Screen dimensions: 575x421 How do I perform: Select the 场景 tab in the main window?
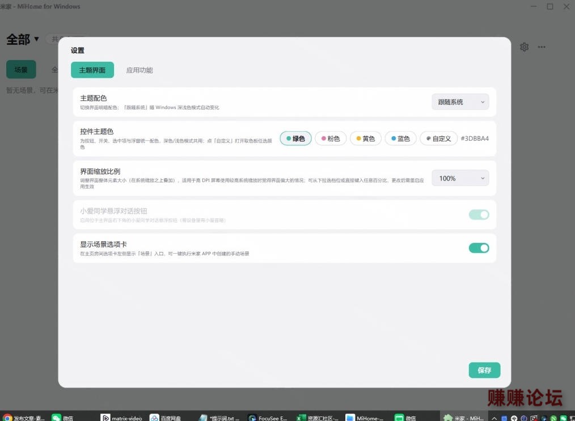[21, 69]
